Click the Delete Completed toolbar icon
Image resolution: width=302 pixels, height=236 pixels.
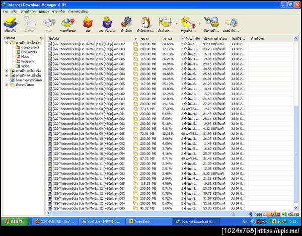click(107, 22)
